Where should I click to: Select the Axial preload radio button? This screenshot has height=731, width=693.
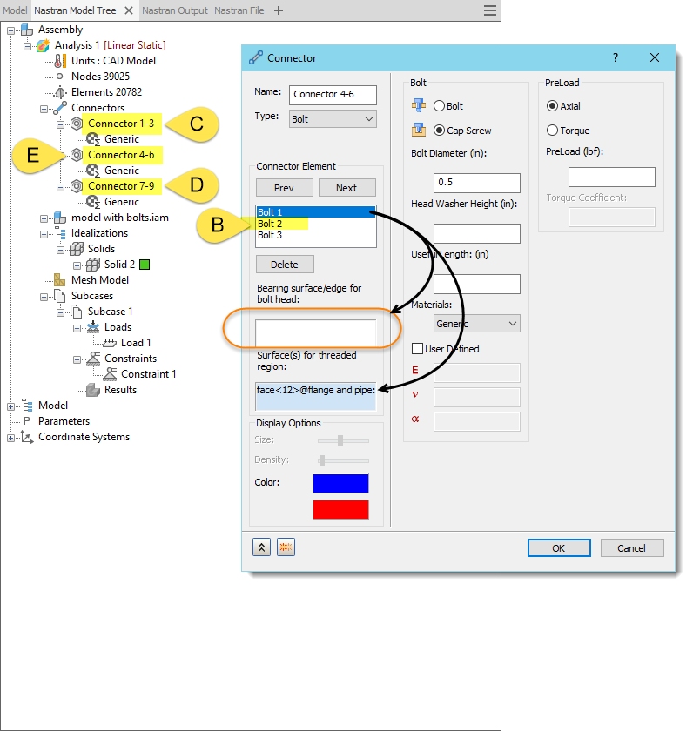point(552,106)
